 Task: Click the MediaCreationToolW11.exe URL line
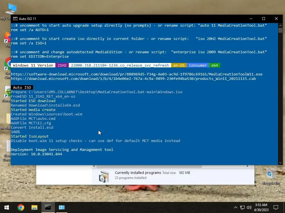coord(137,74)
